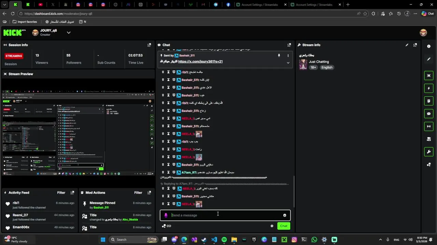Screen dimensions: 437x245
Task: Click the infinity icon below chat input
Action: (x=169, y=226)
